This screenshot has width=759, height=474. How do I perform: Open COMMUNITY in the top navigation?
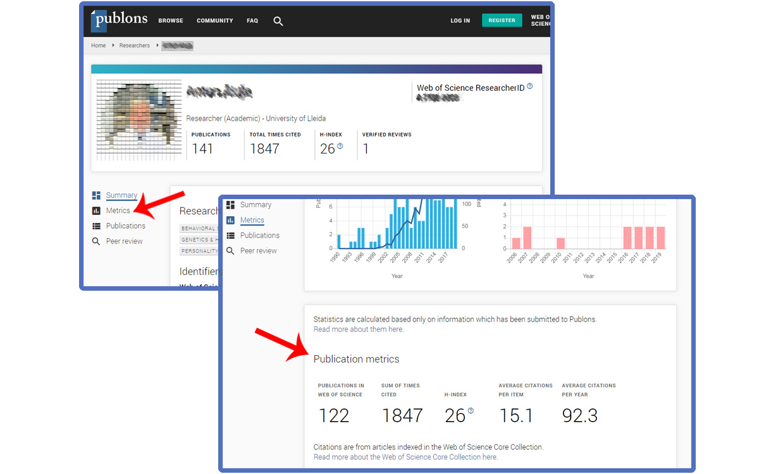pyautogui.click(x=215, y=21)
